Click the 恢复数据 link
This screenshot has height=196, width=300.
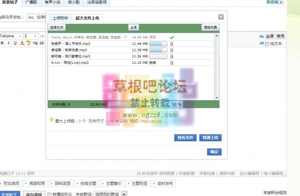click(186, 174)
